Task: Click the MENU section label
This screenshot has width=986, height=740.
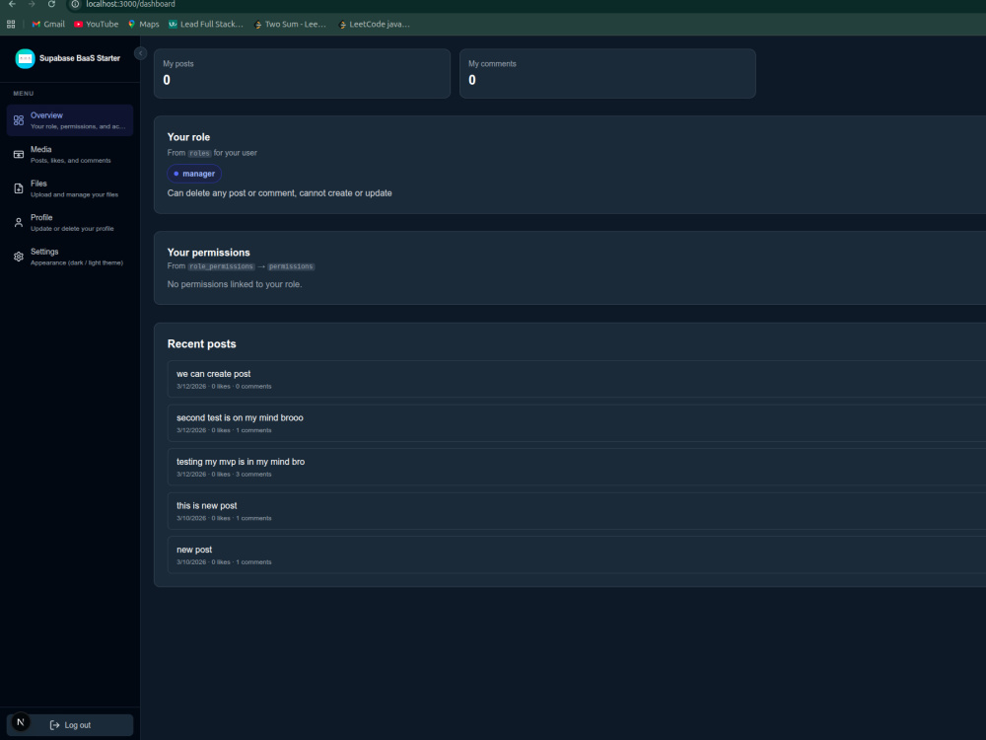Action: (x=24, y=94)
